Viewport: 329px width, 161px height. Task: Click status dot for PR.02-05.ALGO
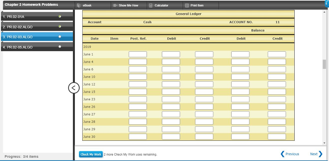[x=60, y=47]
